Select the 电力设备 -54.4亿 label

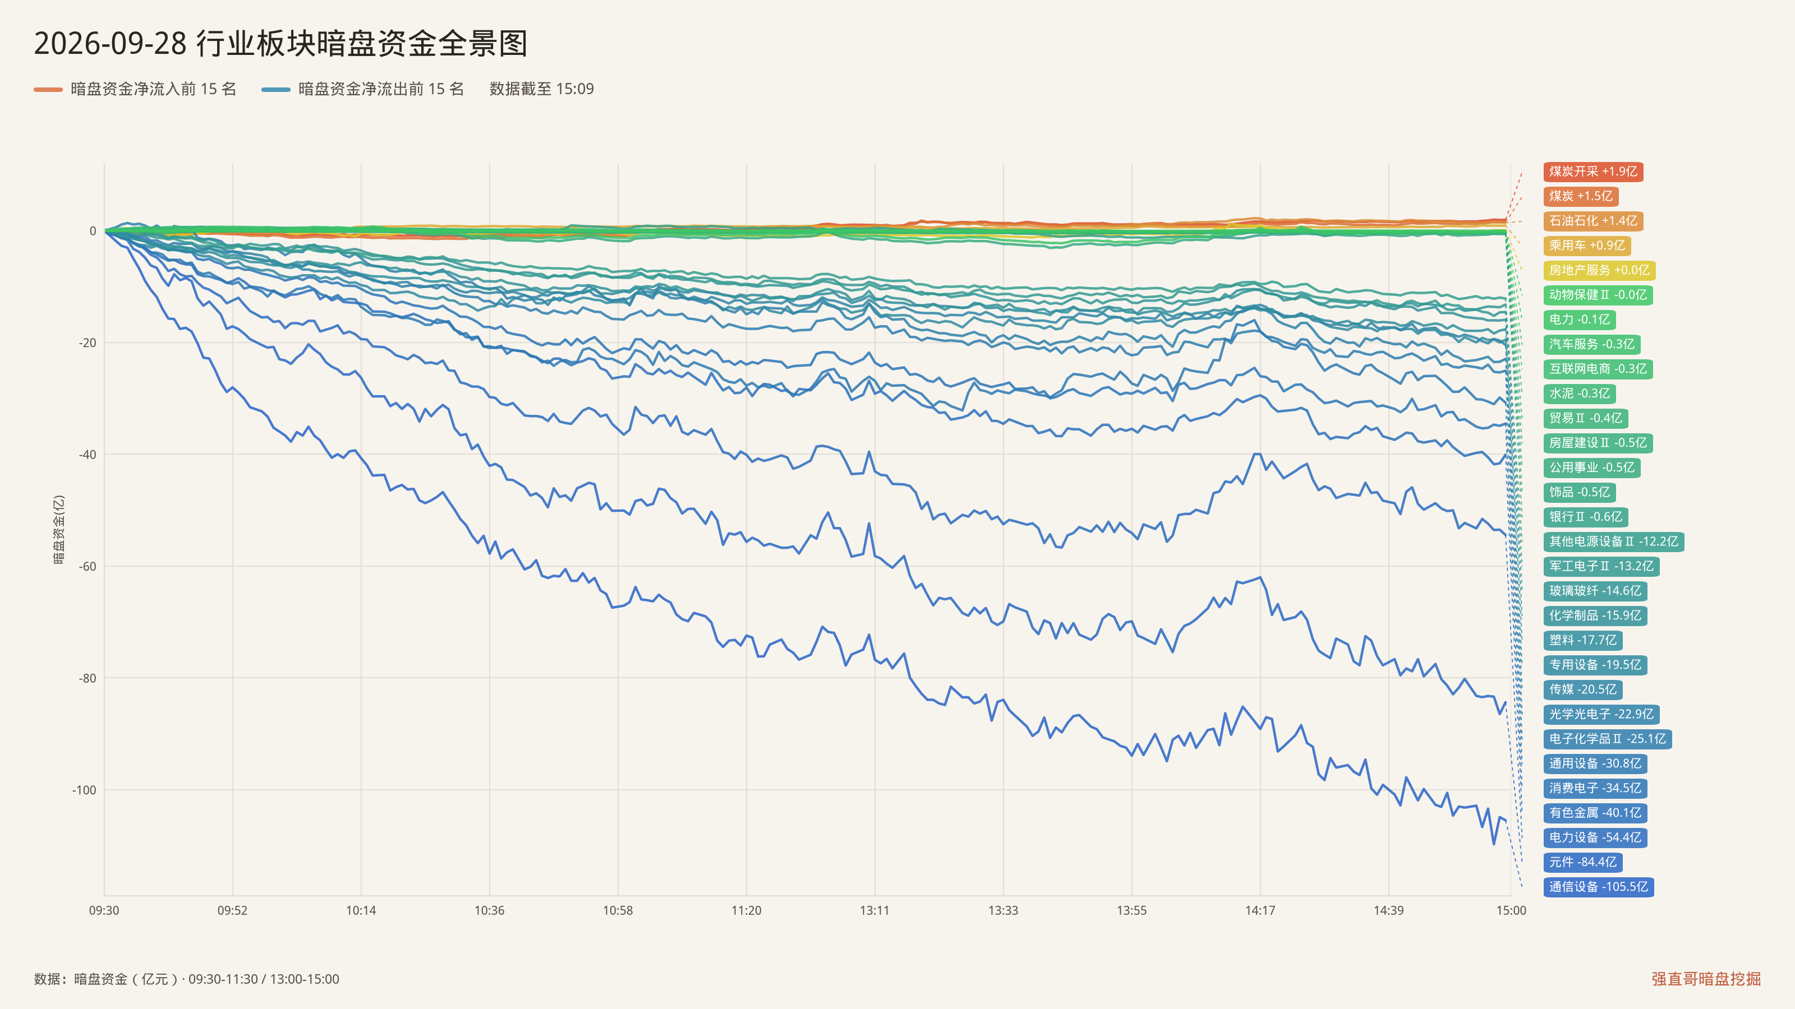(1595, 837)
